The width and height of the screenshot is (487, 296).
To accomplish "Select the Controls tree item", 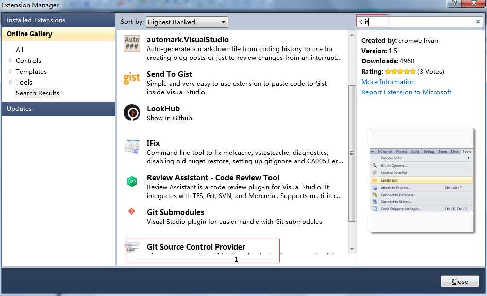I will pyautogui.click(x=28, y=61).
